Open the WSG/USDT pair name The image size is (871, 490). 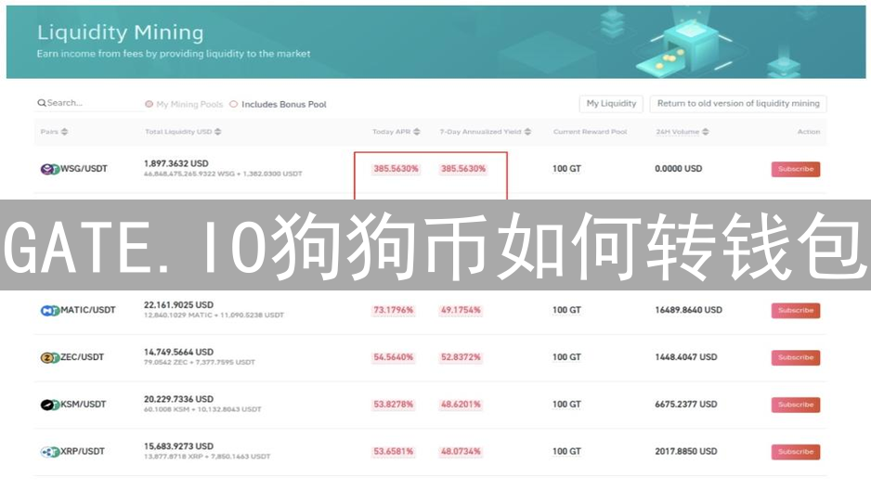pos(84,169)
